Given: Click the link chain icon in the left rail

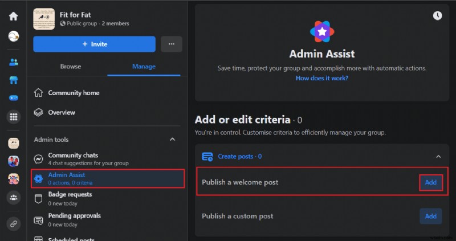Looking at the screenshot, I should [x=13, y=224].
